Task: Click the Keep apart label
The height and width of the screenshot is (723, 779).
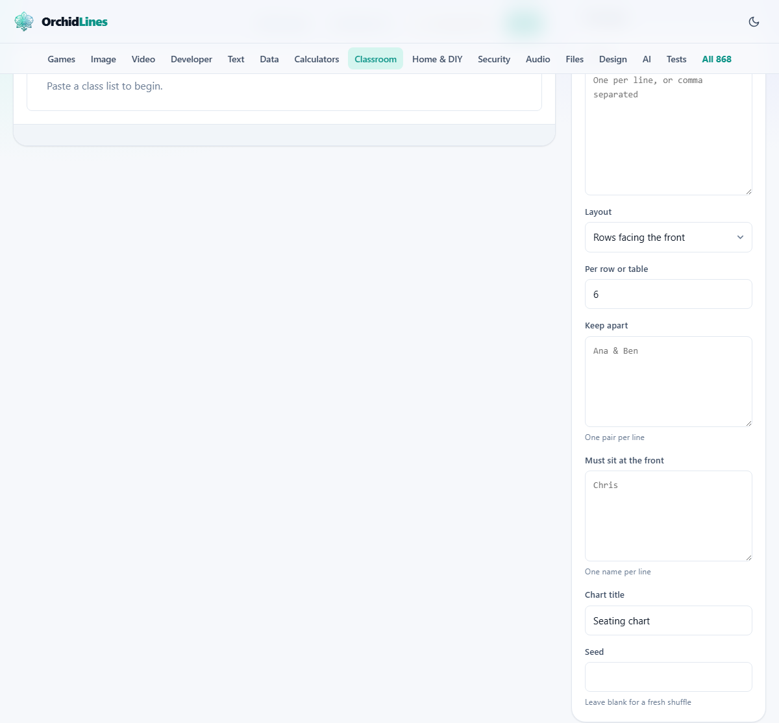Action: pyautogui.click(x=606, y=326)
